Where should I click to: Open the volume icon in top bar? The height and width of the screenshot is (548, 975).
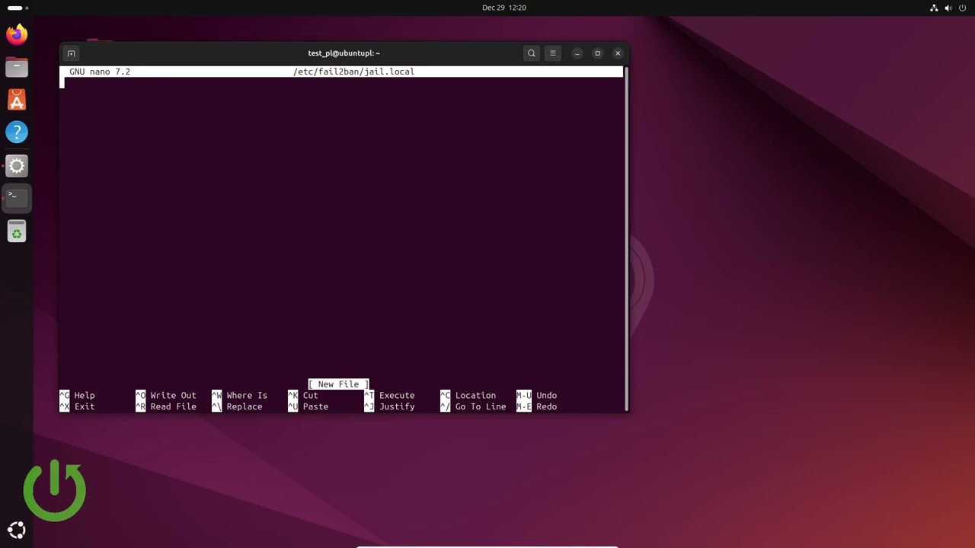pos(948,8)
